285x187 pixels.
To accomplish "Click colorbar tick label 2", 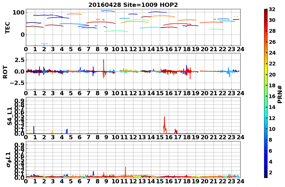I will [x=270, y=172].
